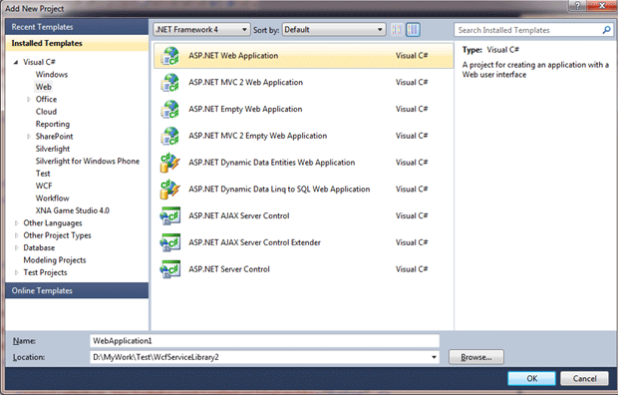Select the Silverlight category
Image resolution: width=618 pixels, height=397 pixels.
tap(53, 149)
